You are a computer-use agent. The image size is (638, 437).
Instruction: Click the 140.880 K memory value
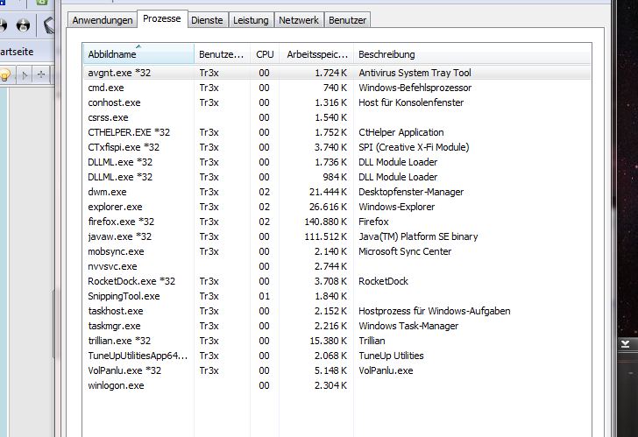[x=325, y=222]
